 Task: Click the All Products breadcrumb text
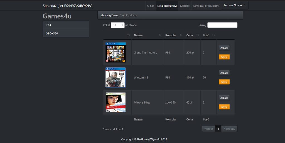point(129,15)
